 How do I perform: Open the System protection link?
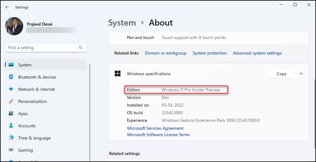point(209,53)
